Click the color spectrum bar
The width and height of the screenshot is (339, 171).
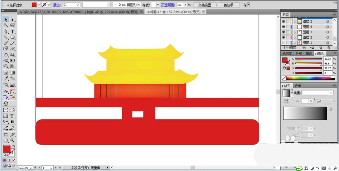(x=308, y=78)
